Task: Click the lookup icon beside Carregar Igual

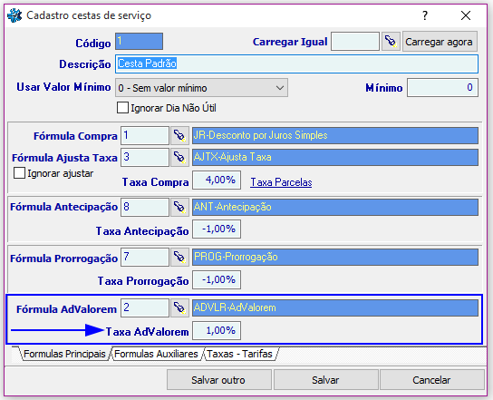Action: [x=391, y=41]
